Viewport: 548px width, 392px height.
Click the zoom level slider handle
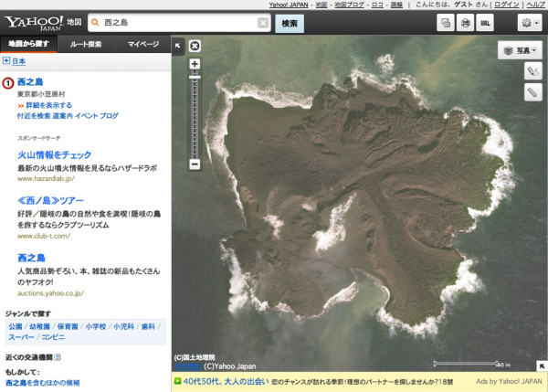[x=194, y=77]
